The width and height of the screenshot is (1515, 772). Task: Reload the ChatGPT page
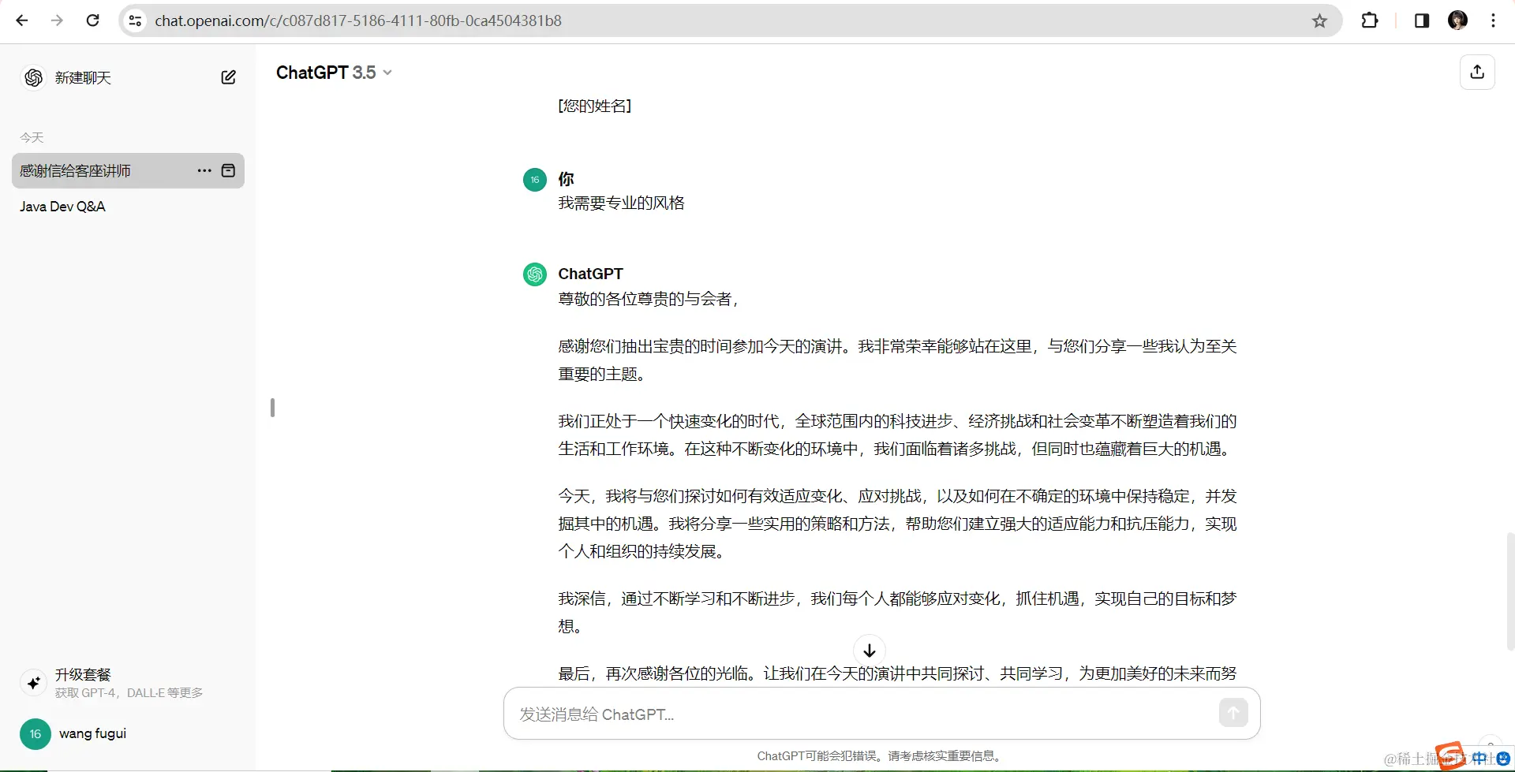pyautogui.click(x=92, y=21)
